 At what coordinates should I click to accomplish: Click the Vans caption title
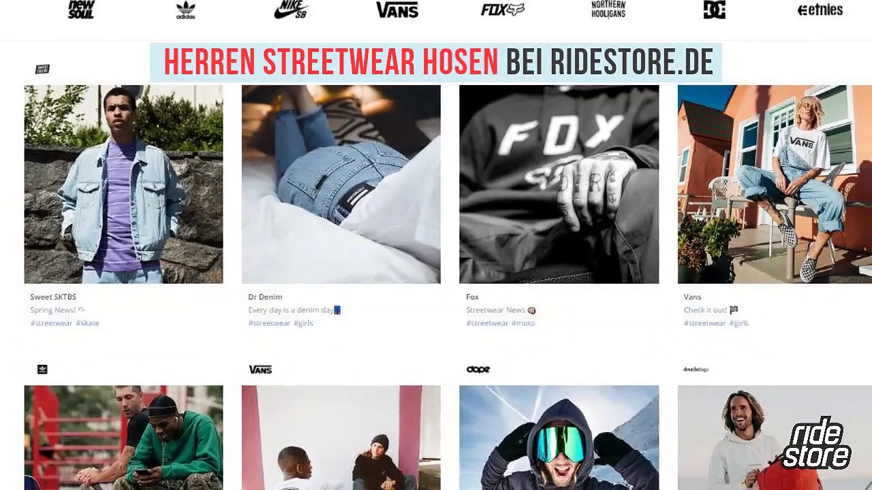pos(692,297)
